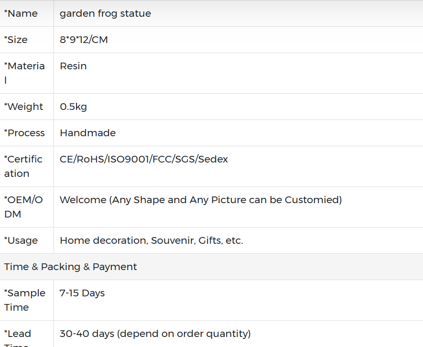Click the '*Certification' label cell

[23, 166]
